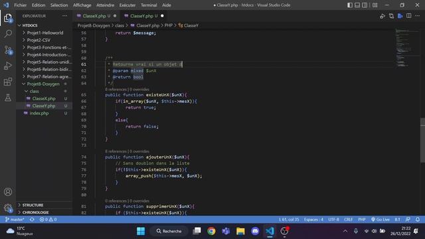This screenshot has height=239, width=425.
Task: Expand the Projet5-Relation-unidi folder
Action: click(44, 62)
